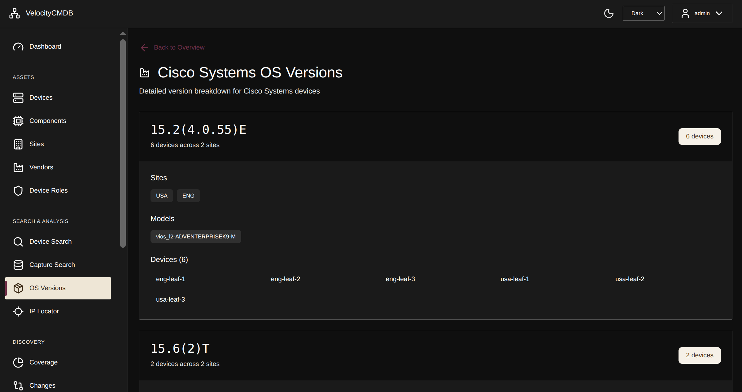Click the 15.2(4.0.55)E version heading
This screenshot has height=392, width=742.
coord(198,130)
